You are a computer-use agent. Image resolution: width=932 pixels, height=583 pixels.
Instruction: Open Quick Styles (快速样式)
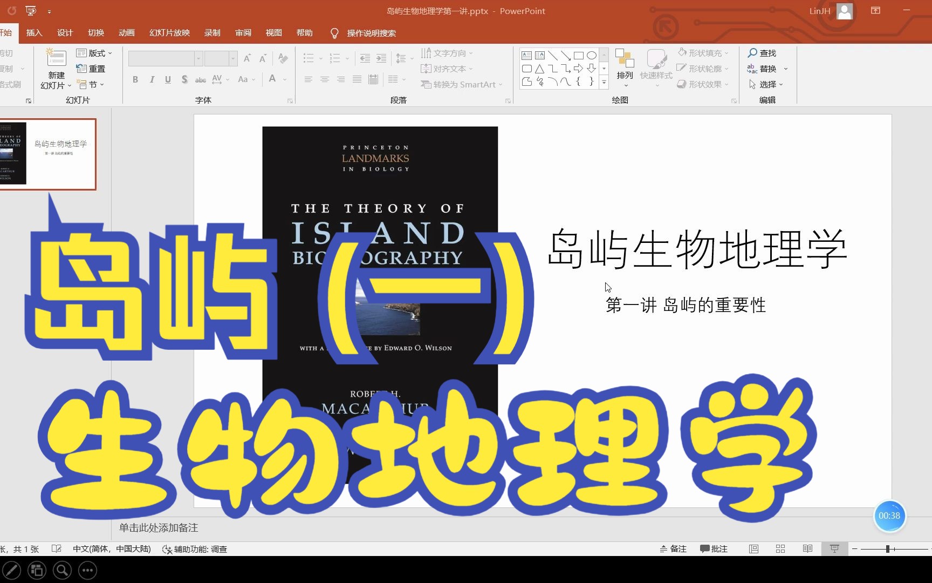(x=656, y=67)
